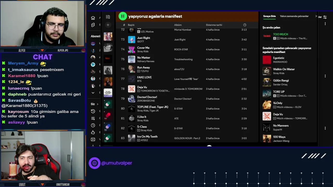Open the Shorts icon in left sidebar
The image size is (333, 187).
[93, 25]
